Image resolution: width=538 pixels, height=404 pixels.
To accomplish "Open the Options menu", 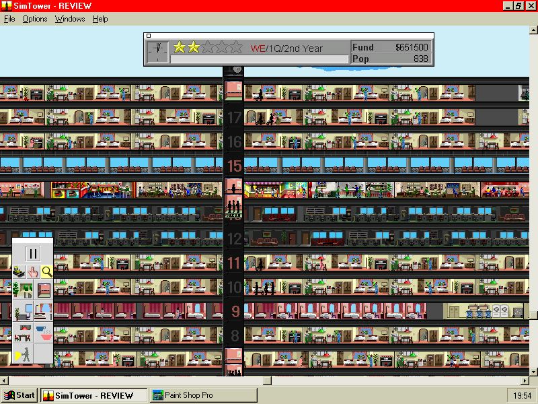I will coord(35,19).
